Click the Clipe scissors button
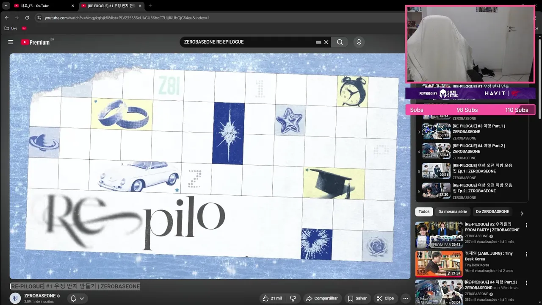The image size is (542, 305). (385, 298)
